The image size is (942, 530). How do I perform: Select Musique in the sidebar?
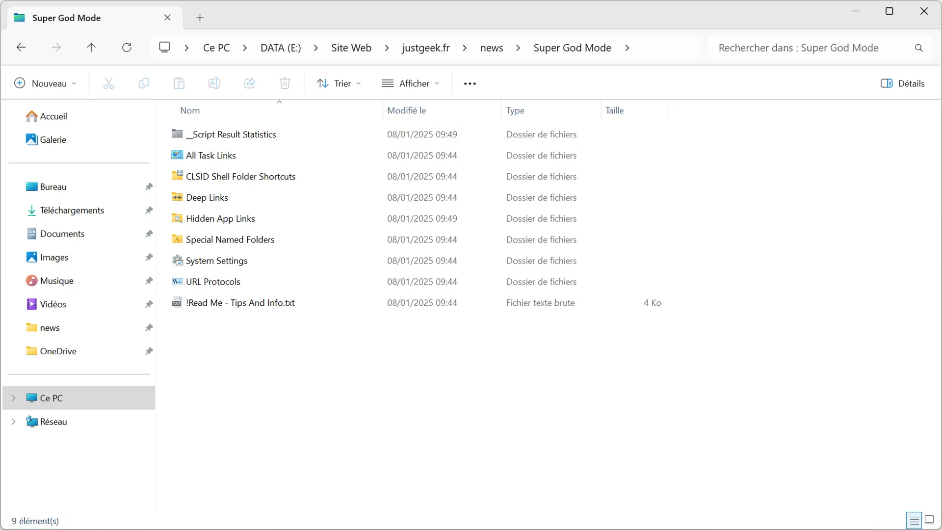pyautogui.click(x=57, y=281)
